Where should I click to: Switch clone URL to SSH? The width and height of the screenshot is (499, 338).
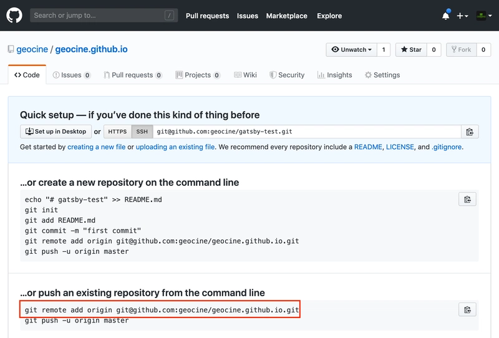[142, 132]
